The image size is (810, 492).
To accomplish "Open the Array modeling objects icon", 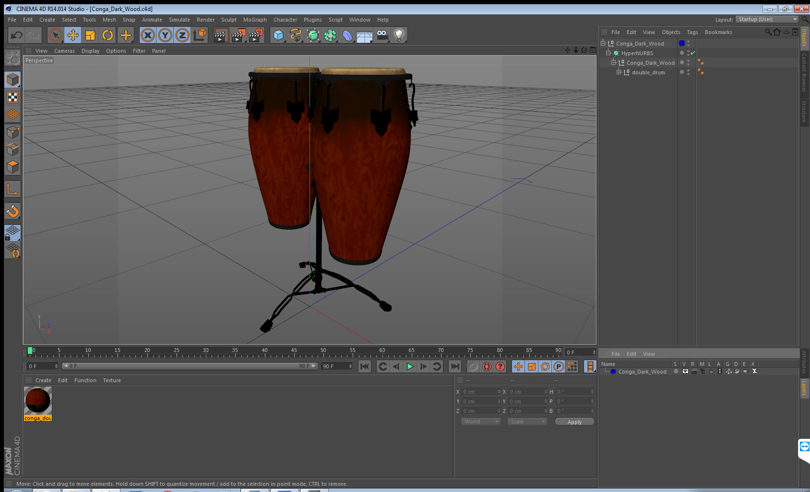I will point(330,35).
